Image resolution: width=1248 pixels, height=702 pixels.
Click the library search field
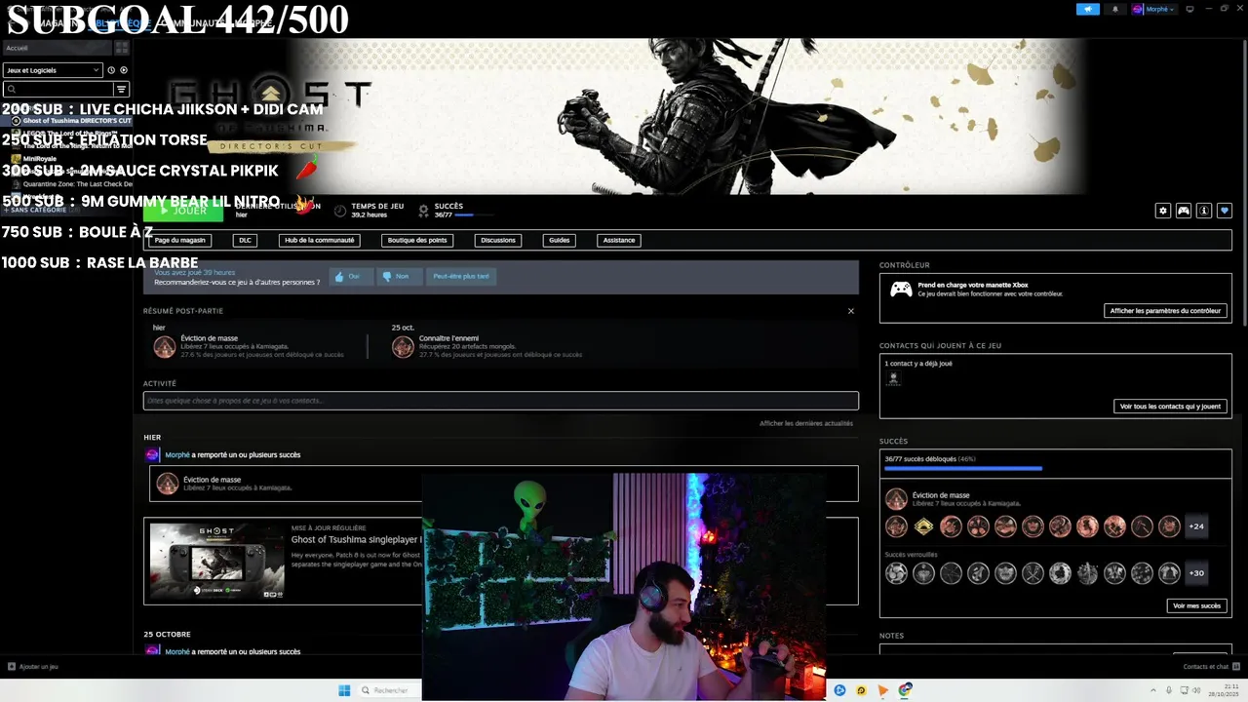[x=58, y=90]
